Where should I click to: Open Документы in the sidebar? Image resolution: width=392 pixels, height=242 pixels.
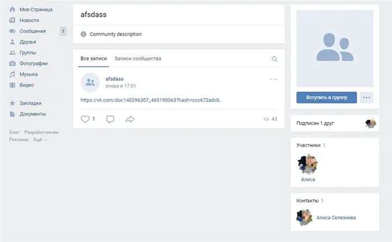tap(32, 114)
